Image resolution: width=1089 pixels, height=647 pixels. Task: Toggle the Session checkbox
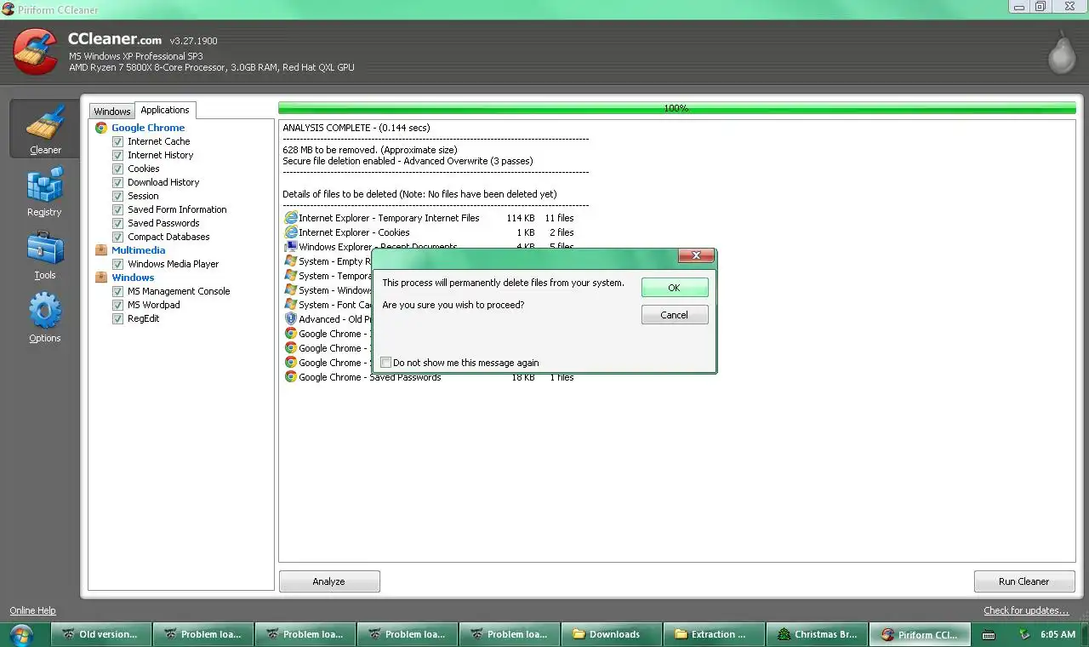[118, 197]
